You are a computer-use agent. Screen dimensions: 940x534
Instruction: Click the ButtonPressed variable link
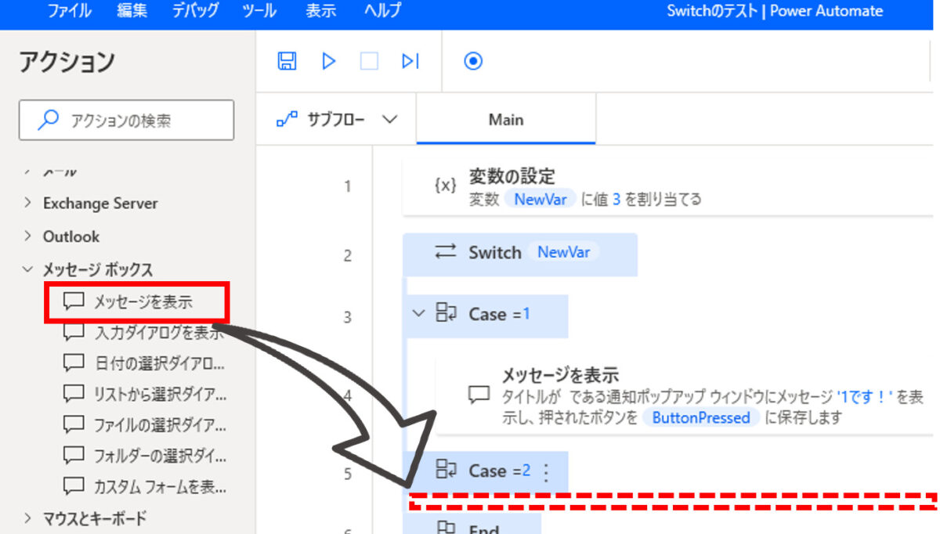(x=701, y=417)
